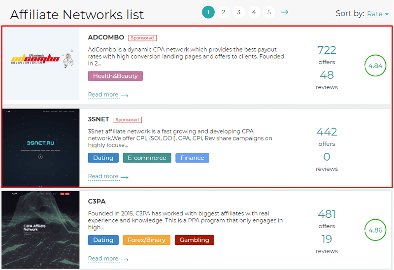Image resolution: width=394 pixels, height=270 pixels.
Task: Click the arrow beside AdCombo Read more
Action: coord(125,96)
